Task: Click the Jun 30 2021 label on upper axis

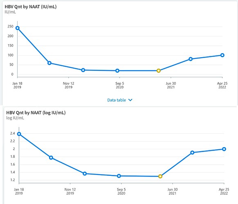Action: [171, 85]
